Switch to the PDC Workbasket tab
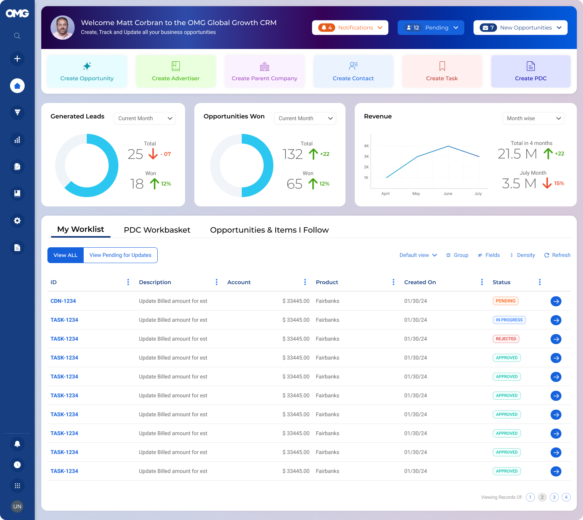Screen dimensions: 583x520 click(x=157, y=230)
